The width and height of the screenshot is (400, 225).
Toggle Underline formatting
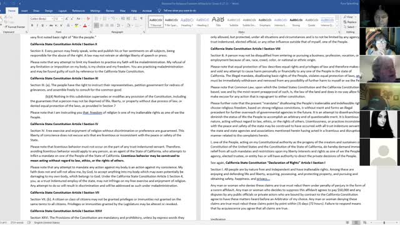[x=42, y=26]
